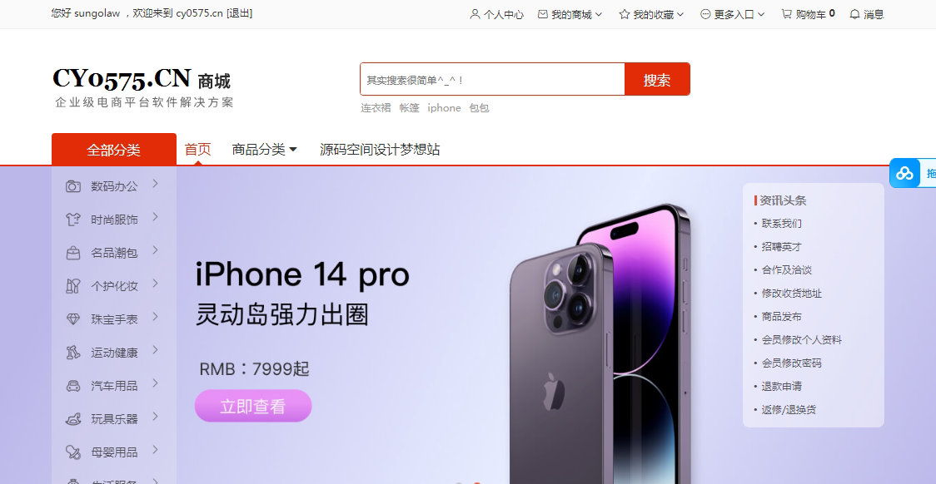Image resolution: width=936 pixels, height=484 pixels.
Task: Open the 源码空间设计梦想站 menu item
Action: 380,150
